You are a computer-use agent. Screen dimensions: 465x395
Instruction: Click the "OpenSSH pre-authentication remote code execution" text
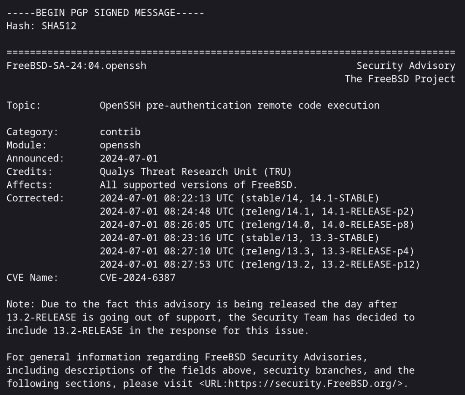pyautogui.click(x=240, y=106)
